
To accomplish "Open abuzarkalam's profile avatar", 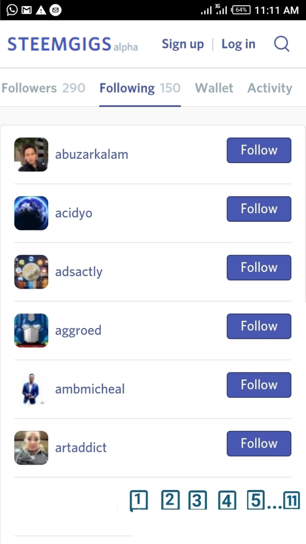I will pyautogui.click(x=31, y=154).
